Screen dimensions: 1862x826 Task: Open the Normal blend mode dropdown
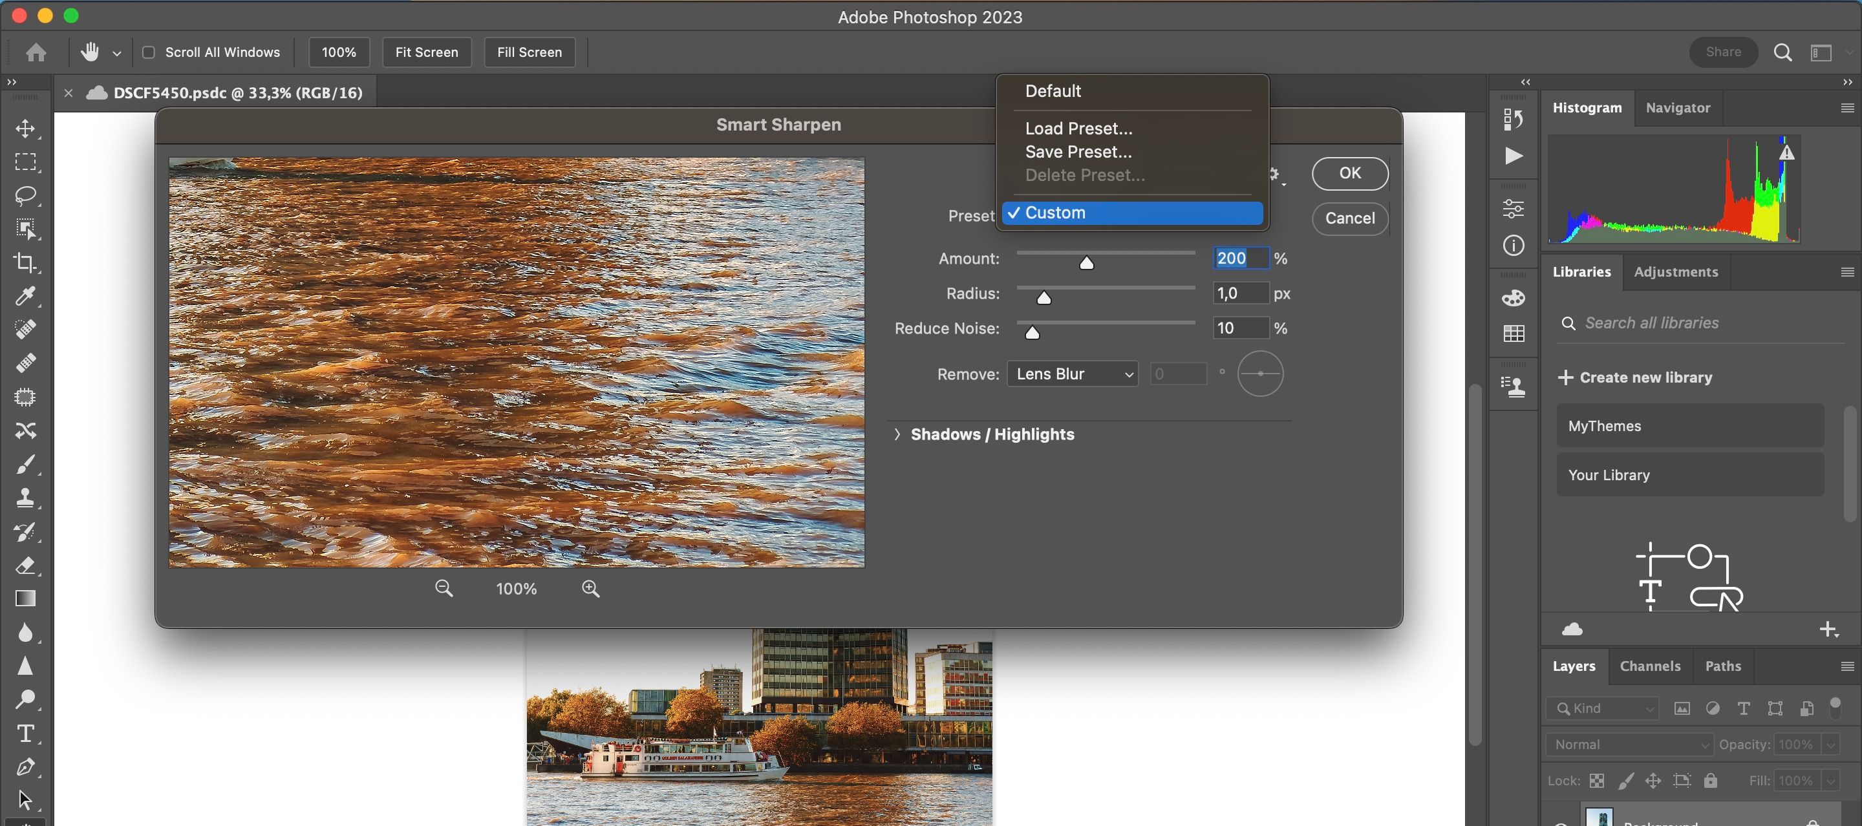tap(1629, 745)
